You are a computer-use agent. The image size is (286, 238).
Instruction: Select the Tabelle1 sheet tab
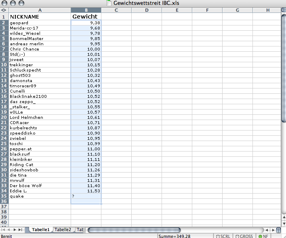(40, 230)
